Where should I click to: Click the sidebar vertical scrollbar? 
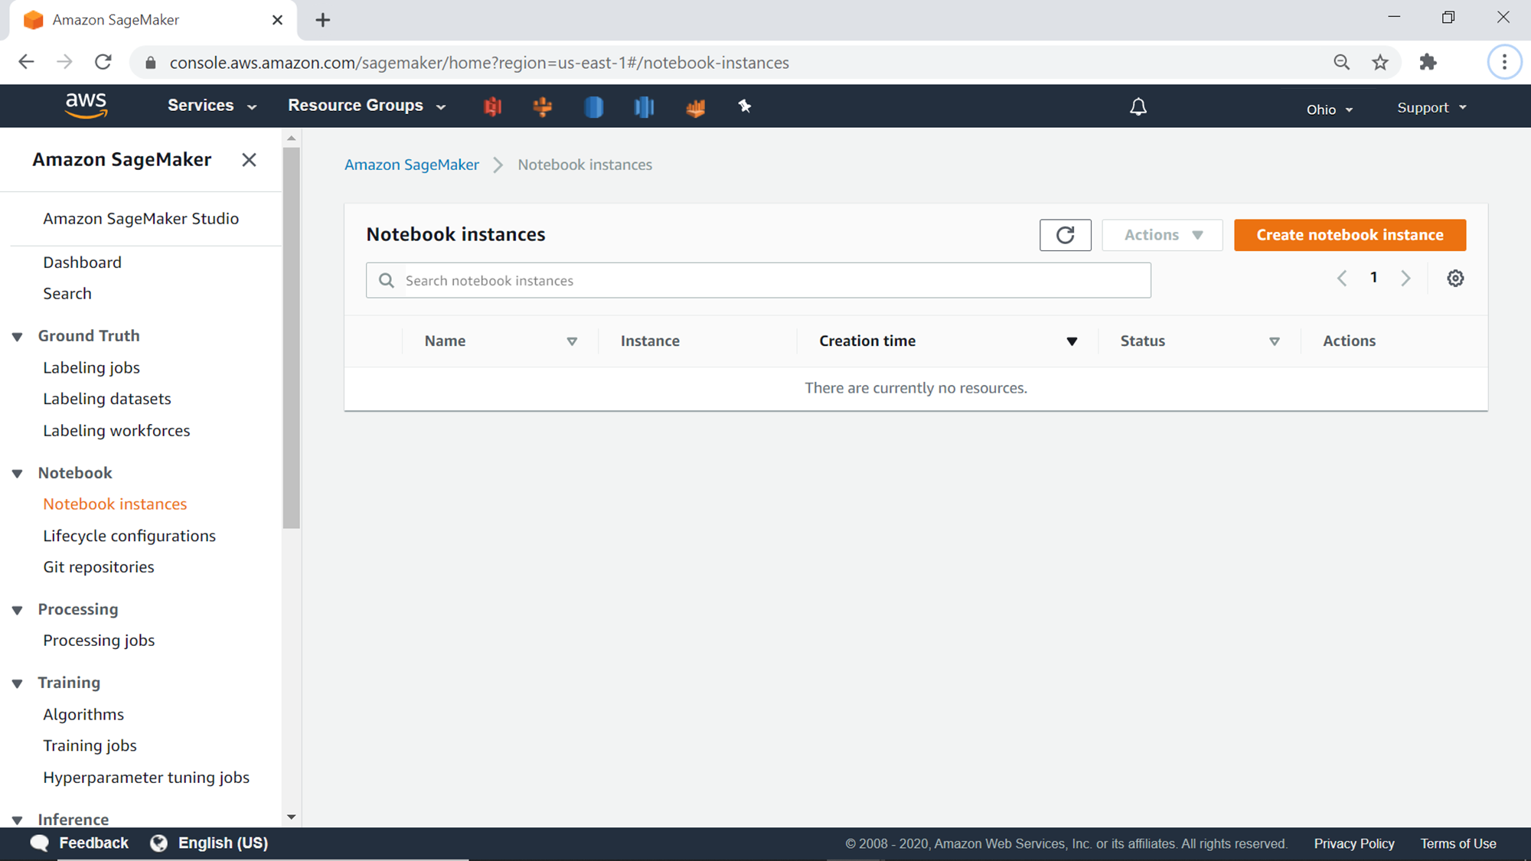(291, 337)
